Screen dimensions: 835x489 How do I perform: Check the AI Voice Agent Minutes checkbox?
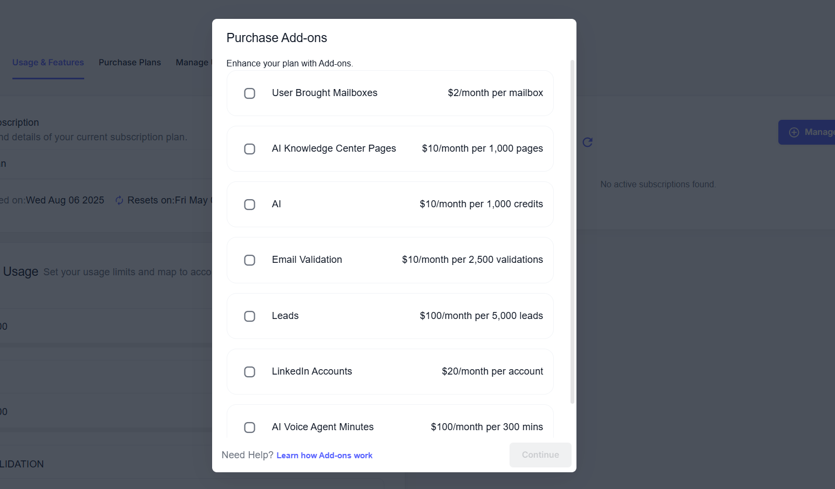[249, 427]
